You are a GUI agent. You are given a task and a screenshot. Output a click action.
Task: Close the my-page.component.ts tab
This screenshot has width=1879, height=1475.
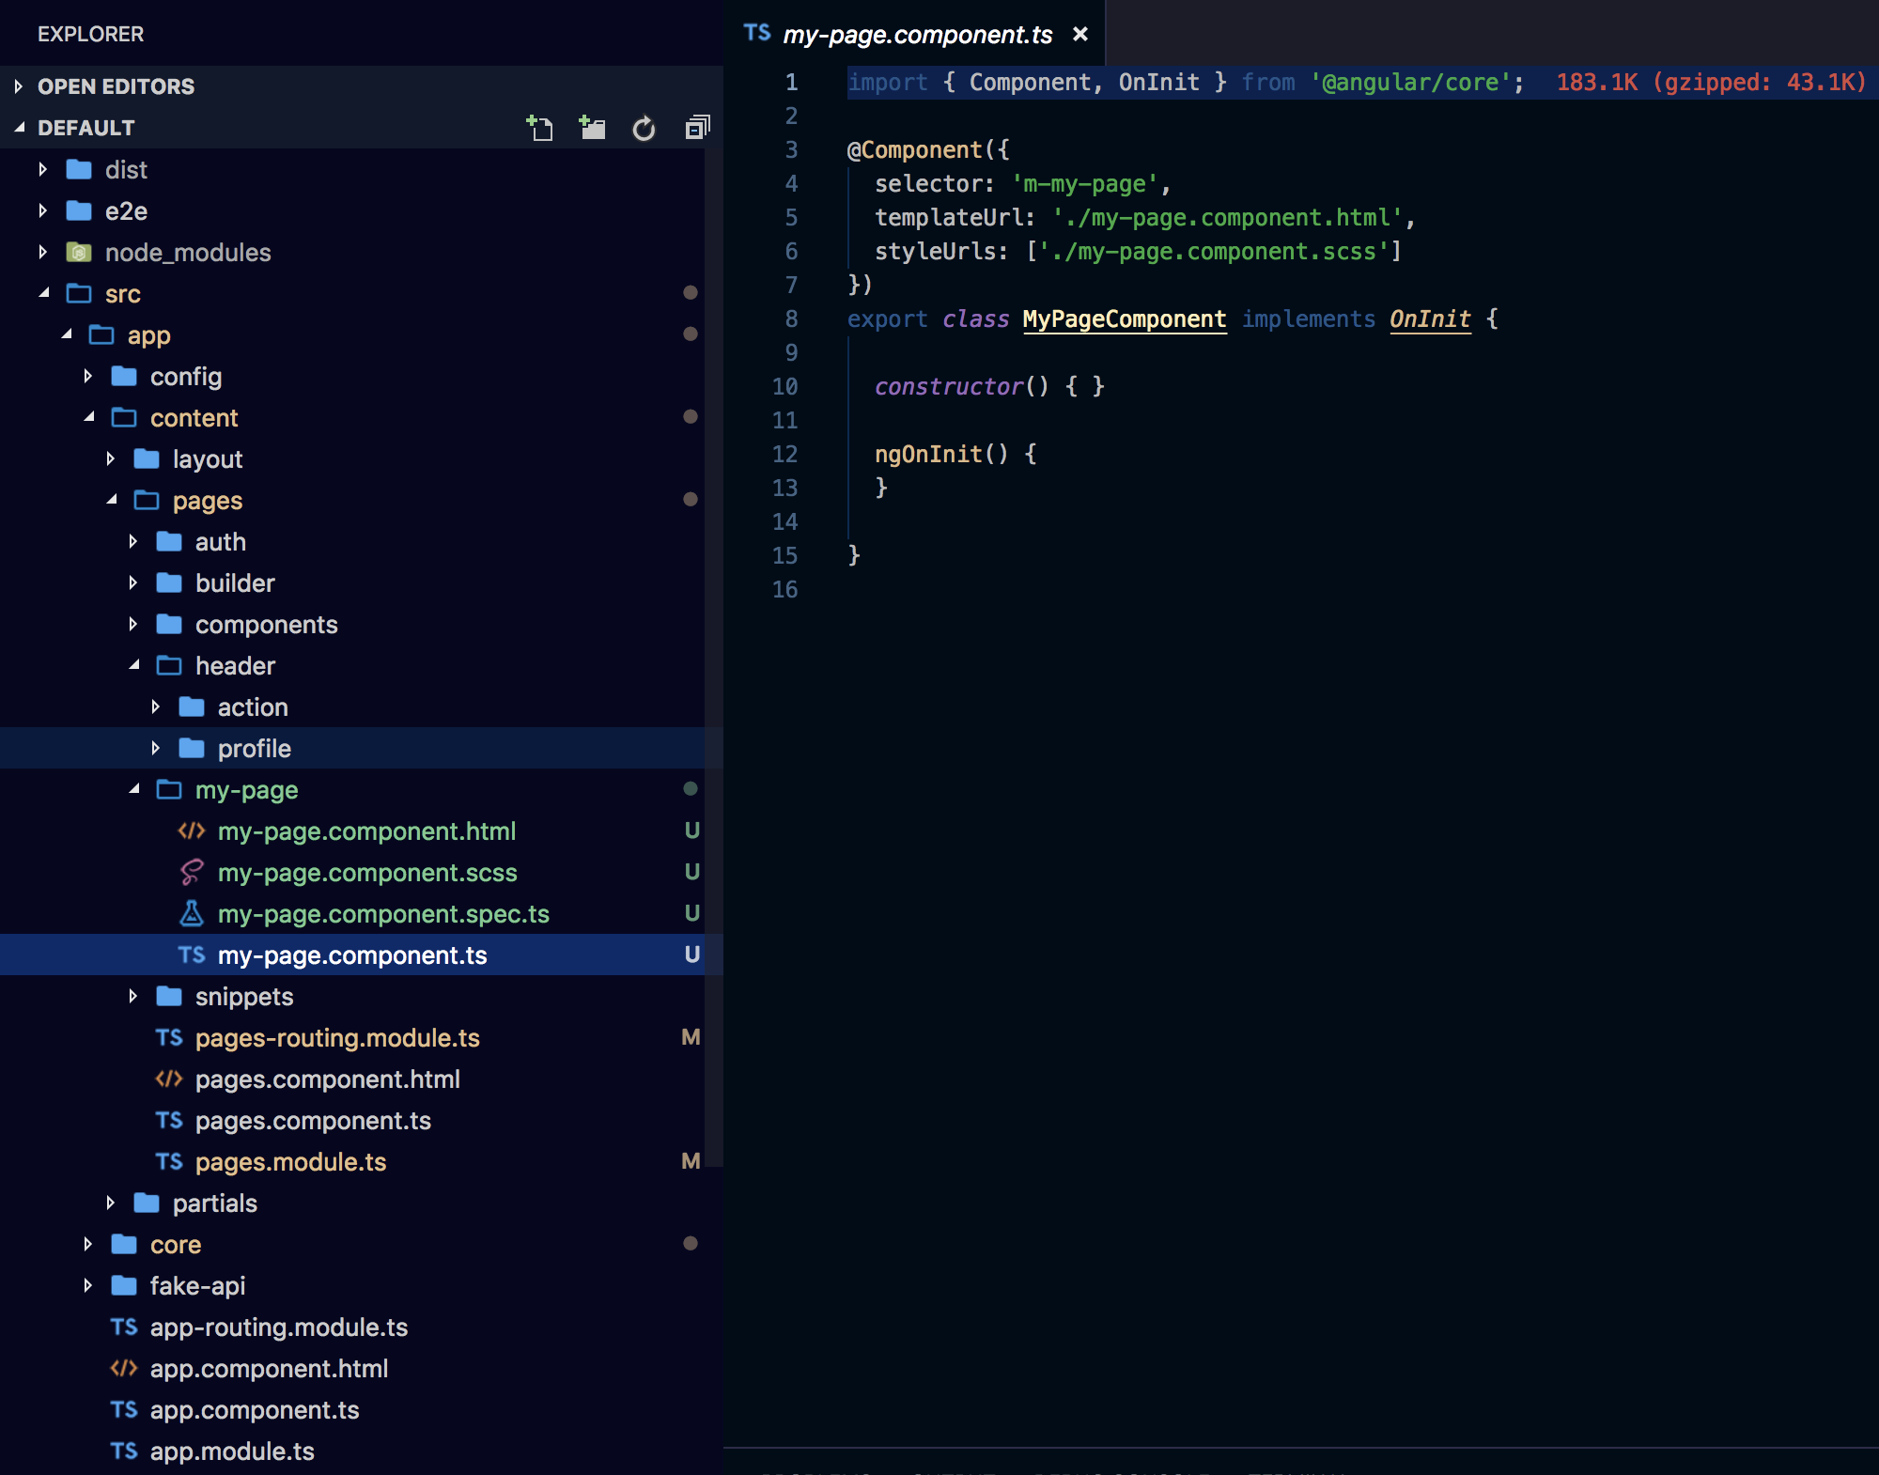point(1080,35)
